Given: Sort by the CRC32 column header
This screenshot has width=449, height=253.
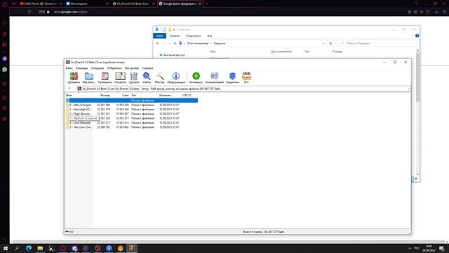Looking at the screenshot, I should click(187, 96).
